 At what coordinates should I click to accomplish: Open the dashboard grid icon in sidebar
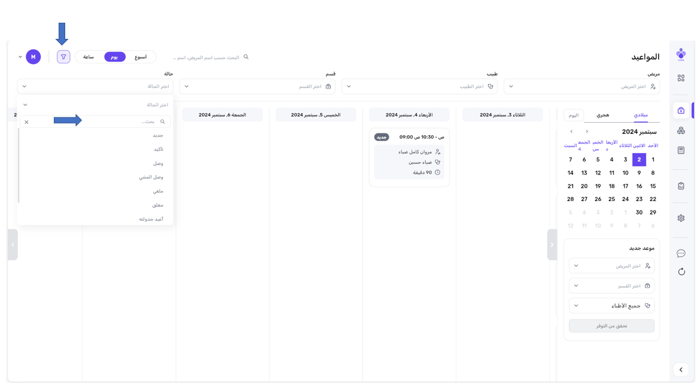pyautogui.click(x=681, y=78)
